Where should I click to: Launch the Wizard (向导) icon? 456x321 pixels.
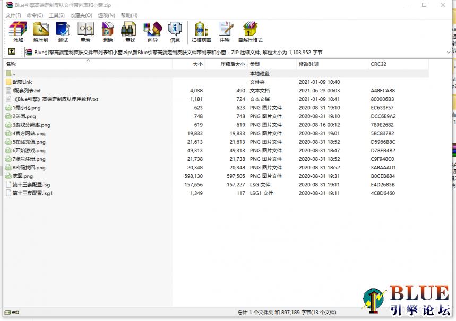152,32
